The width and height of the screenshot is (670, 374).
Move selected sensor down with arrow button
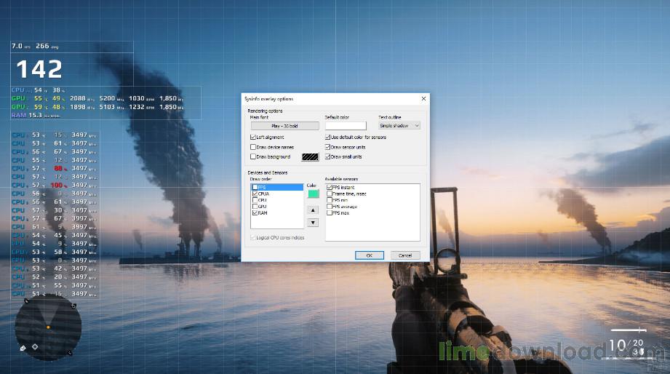[x=313, y=222]
